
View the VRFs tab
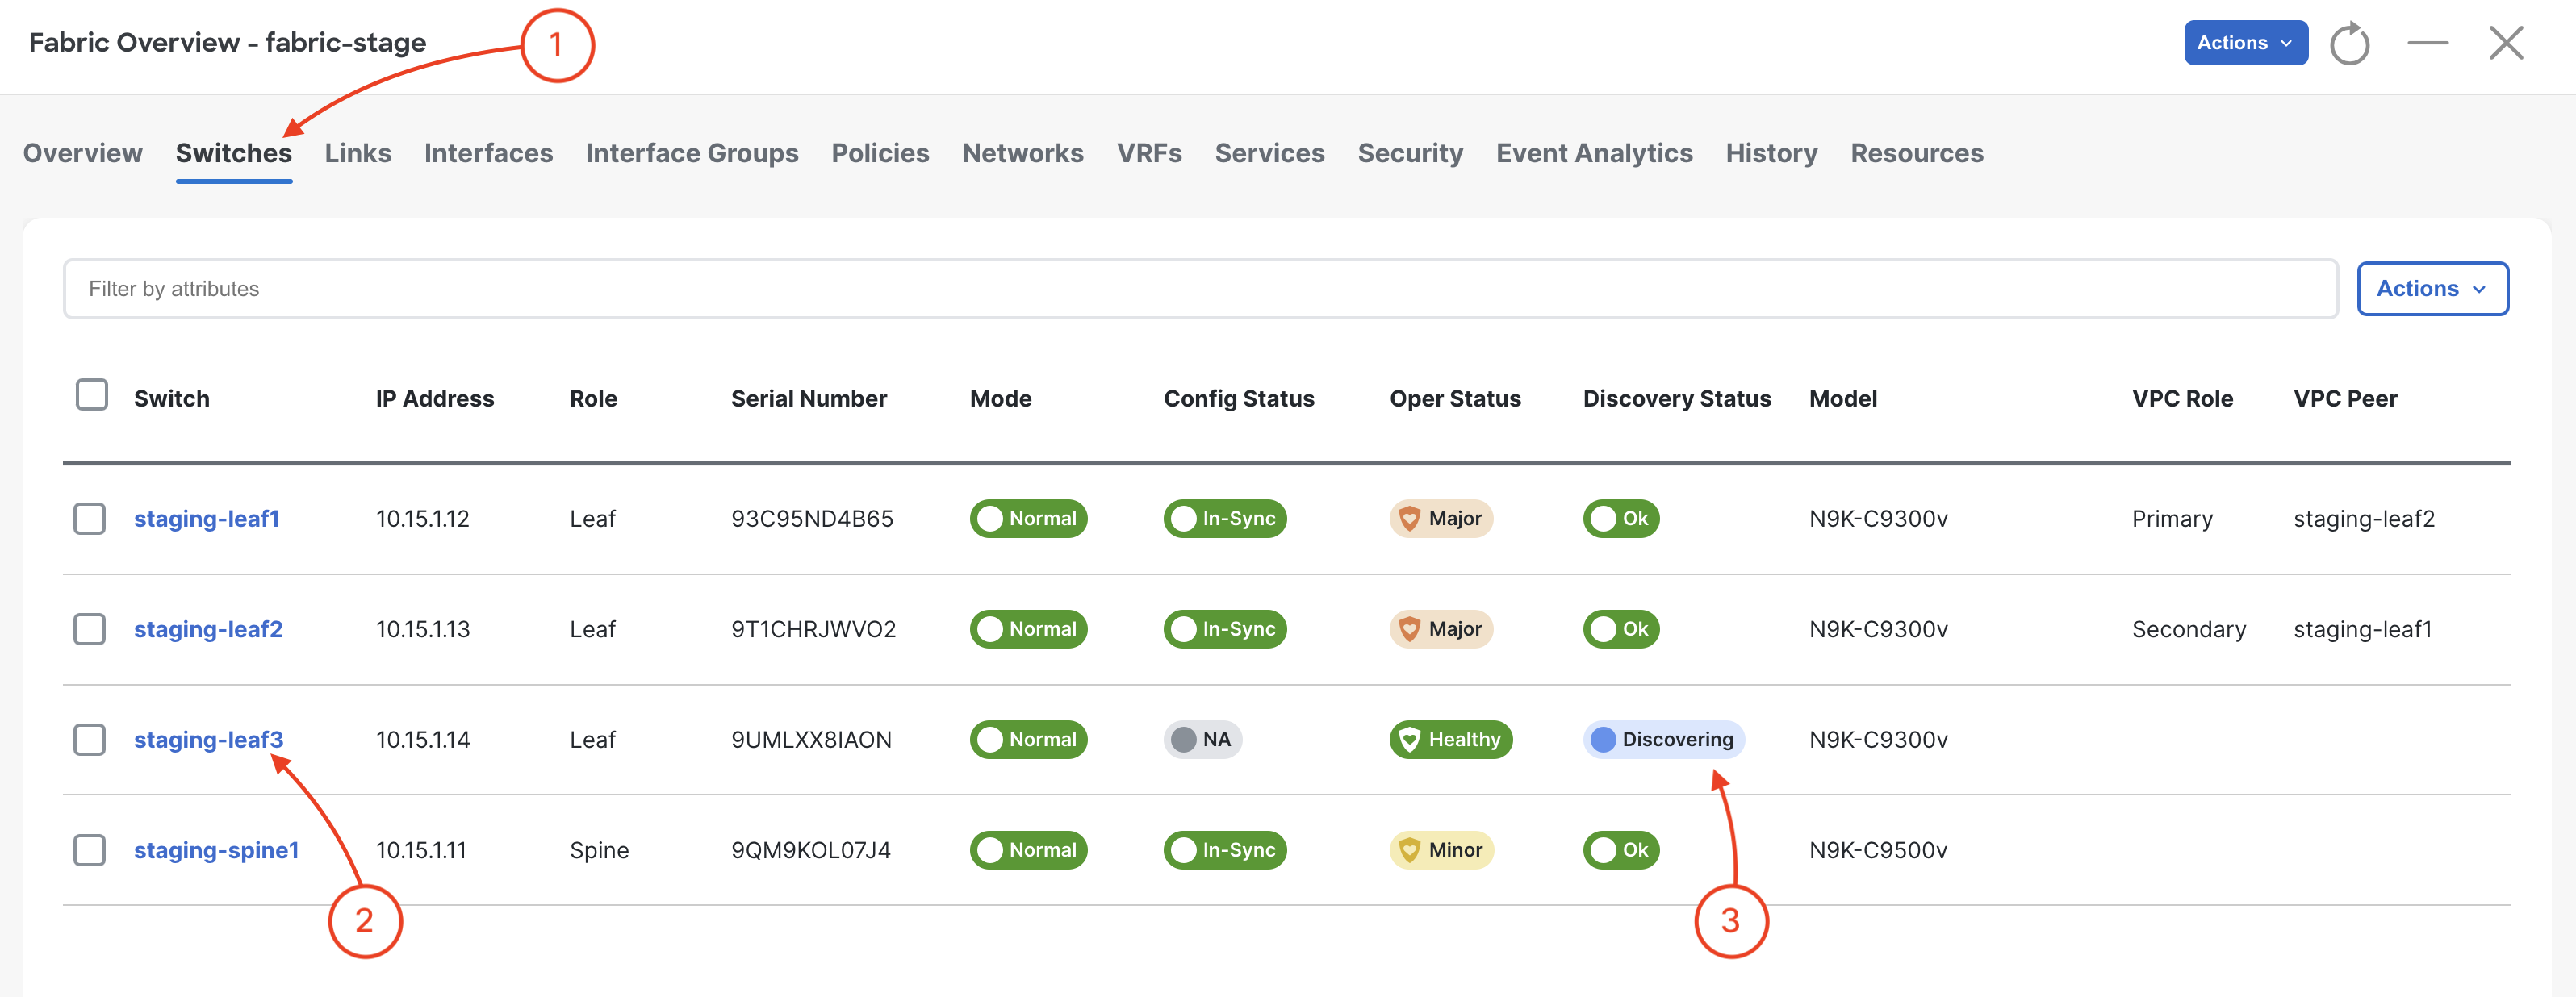[1149, 153]
